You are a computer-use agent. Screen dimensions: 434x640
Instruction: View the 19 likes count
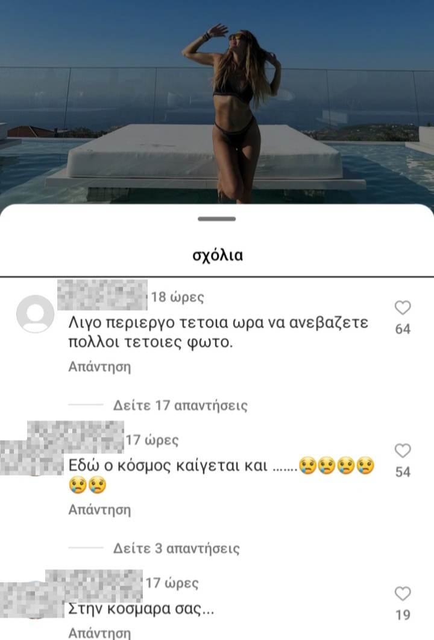403,615
